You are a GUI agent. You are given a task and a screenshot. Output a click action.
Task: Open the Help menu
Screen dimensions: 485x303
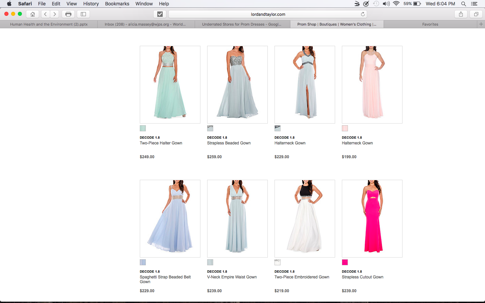(x=164, y=4)
